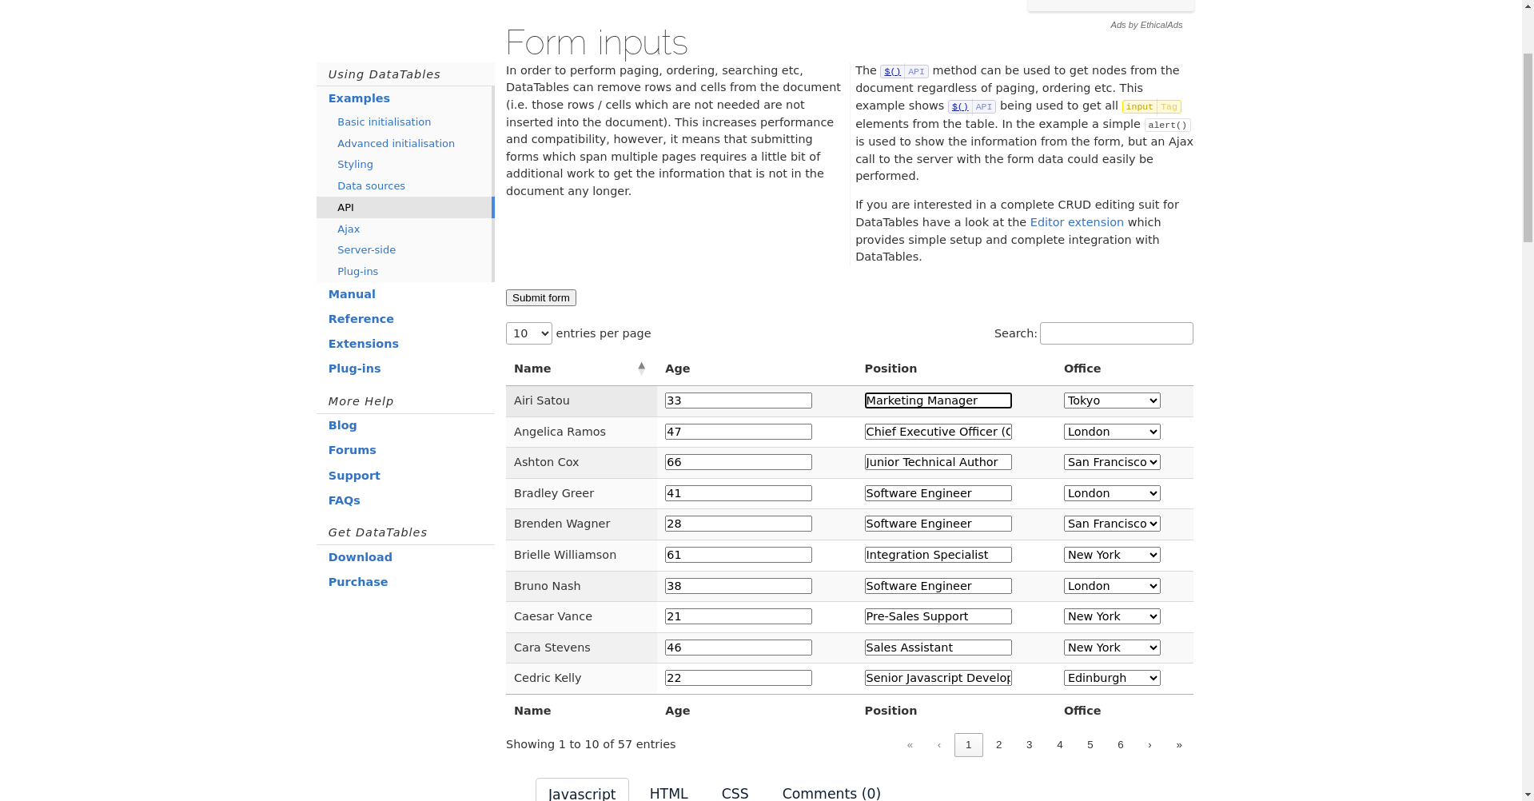Screen dimensions: 1534x801
Task: Open the Comments (0) tab
Action: tap(831, 792)
